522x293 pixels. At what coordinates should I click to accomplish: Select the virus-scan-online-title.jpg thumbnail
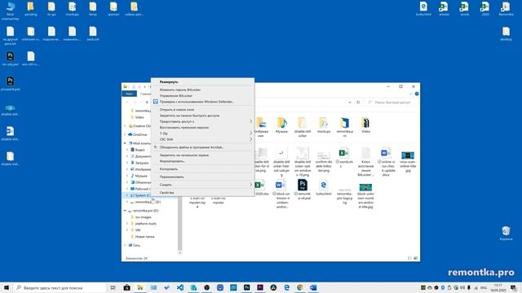pyautogui.click(x=408, y=161)
